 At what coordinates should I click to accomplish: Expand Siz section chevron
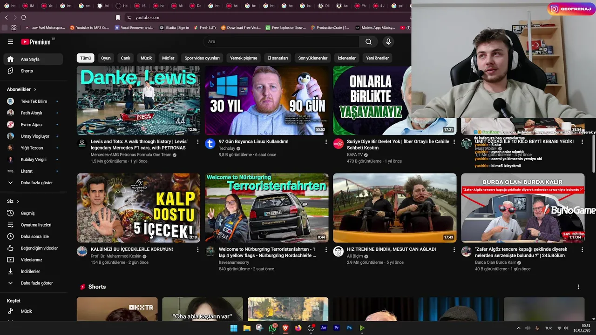click(18, 201)
